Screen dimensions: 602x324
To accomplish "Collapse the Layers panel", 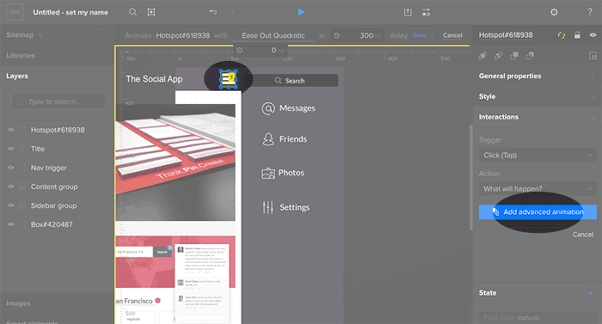I will tap(105, 76).
